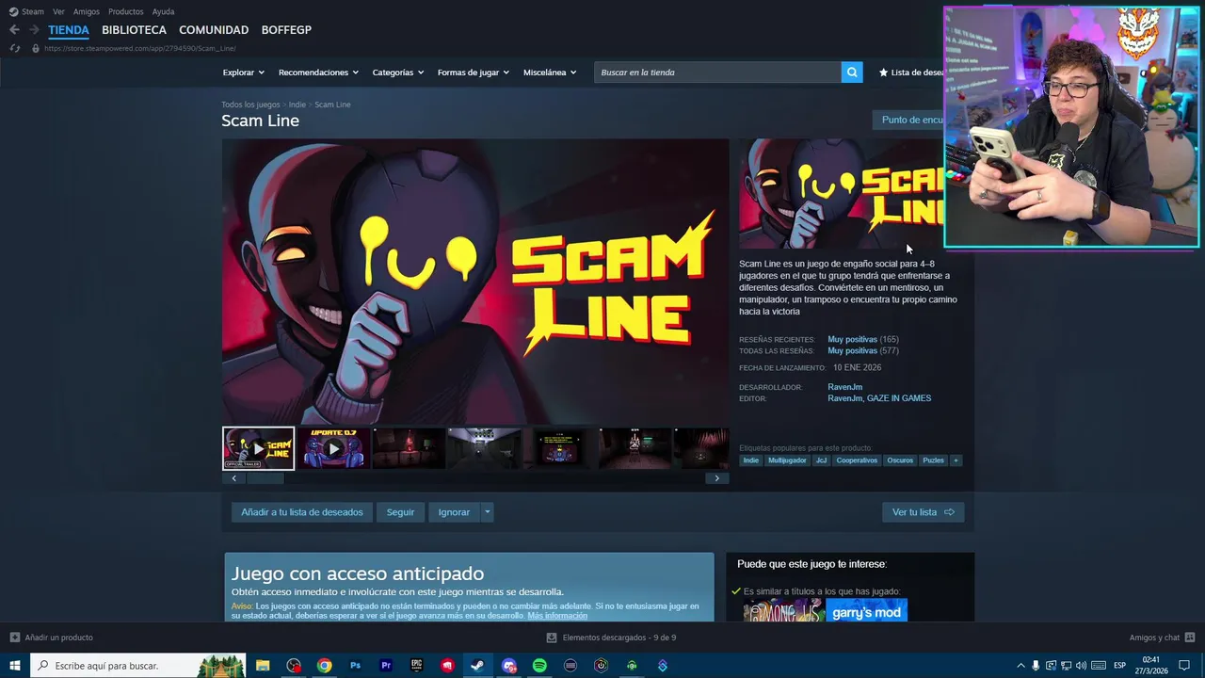Click Añadir a tu lista de deseados

point(302,512)
